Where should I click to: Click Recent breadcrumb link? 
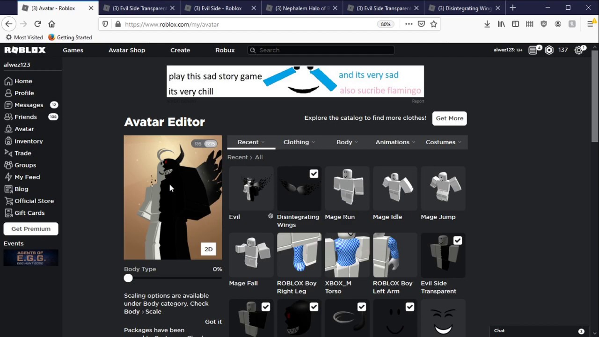coord(237,157)
